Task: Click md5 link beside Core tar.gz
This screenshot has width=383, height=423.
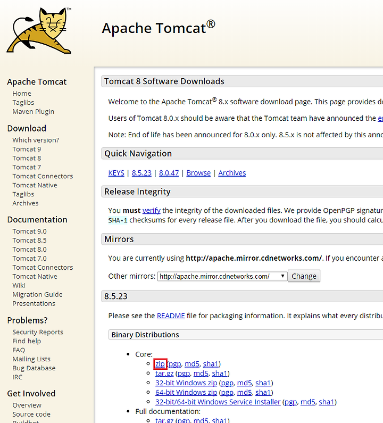Action: point(201,374)
